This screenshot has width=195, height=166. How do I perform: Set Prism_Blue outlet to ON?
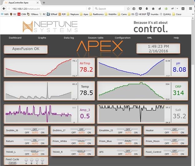click(x=136, y=143)
